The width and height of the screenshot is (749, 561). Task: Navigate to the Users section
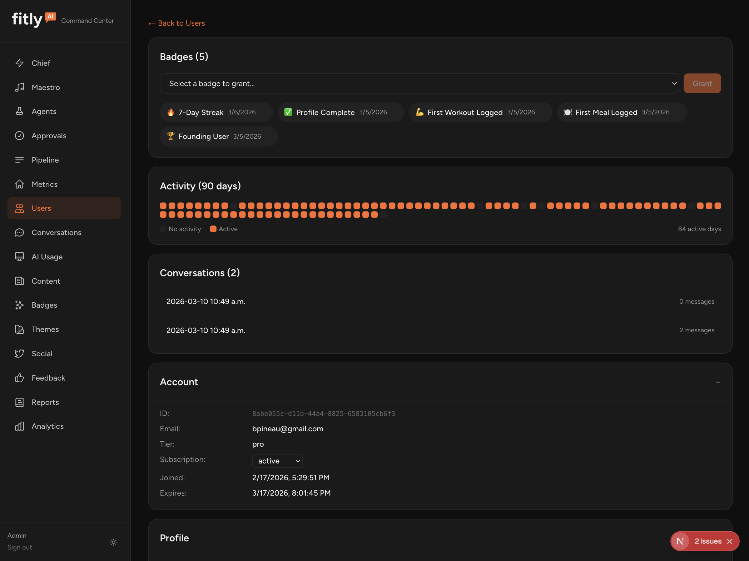[41, 208]
